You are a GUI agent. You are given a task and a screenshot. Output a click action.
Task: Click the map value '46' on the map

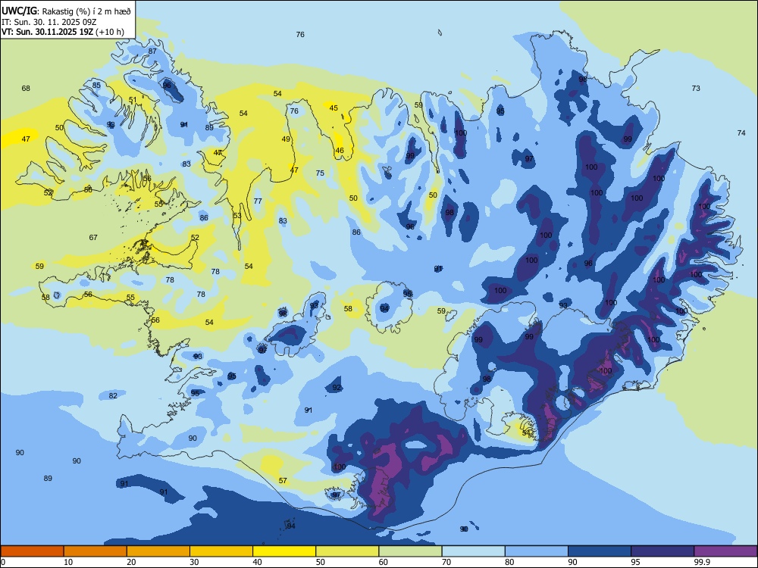click(x=340, y=150)
